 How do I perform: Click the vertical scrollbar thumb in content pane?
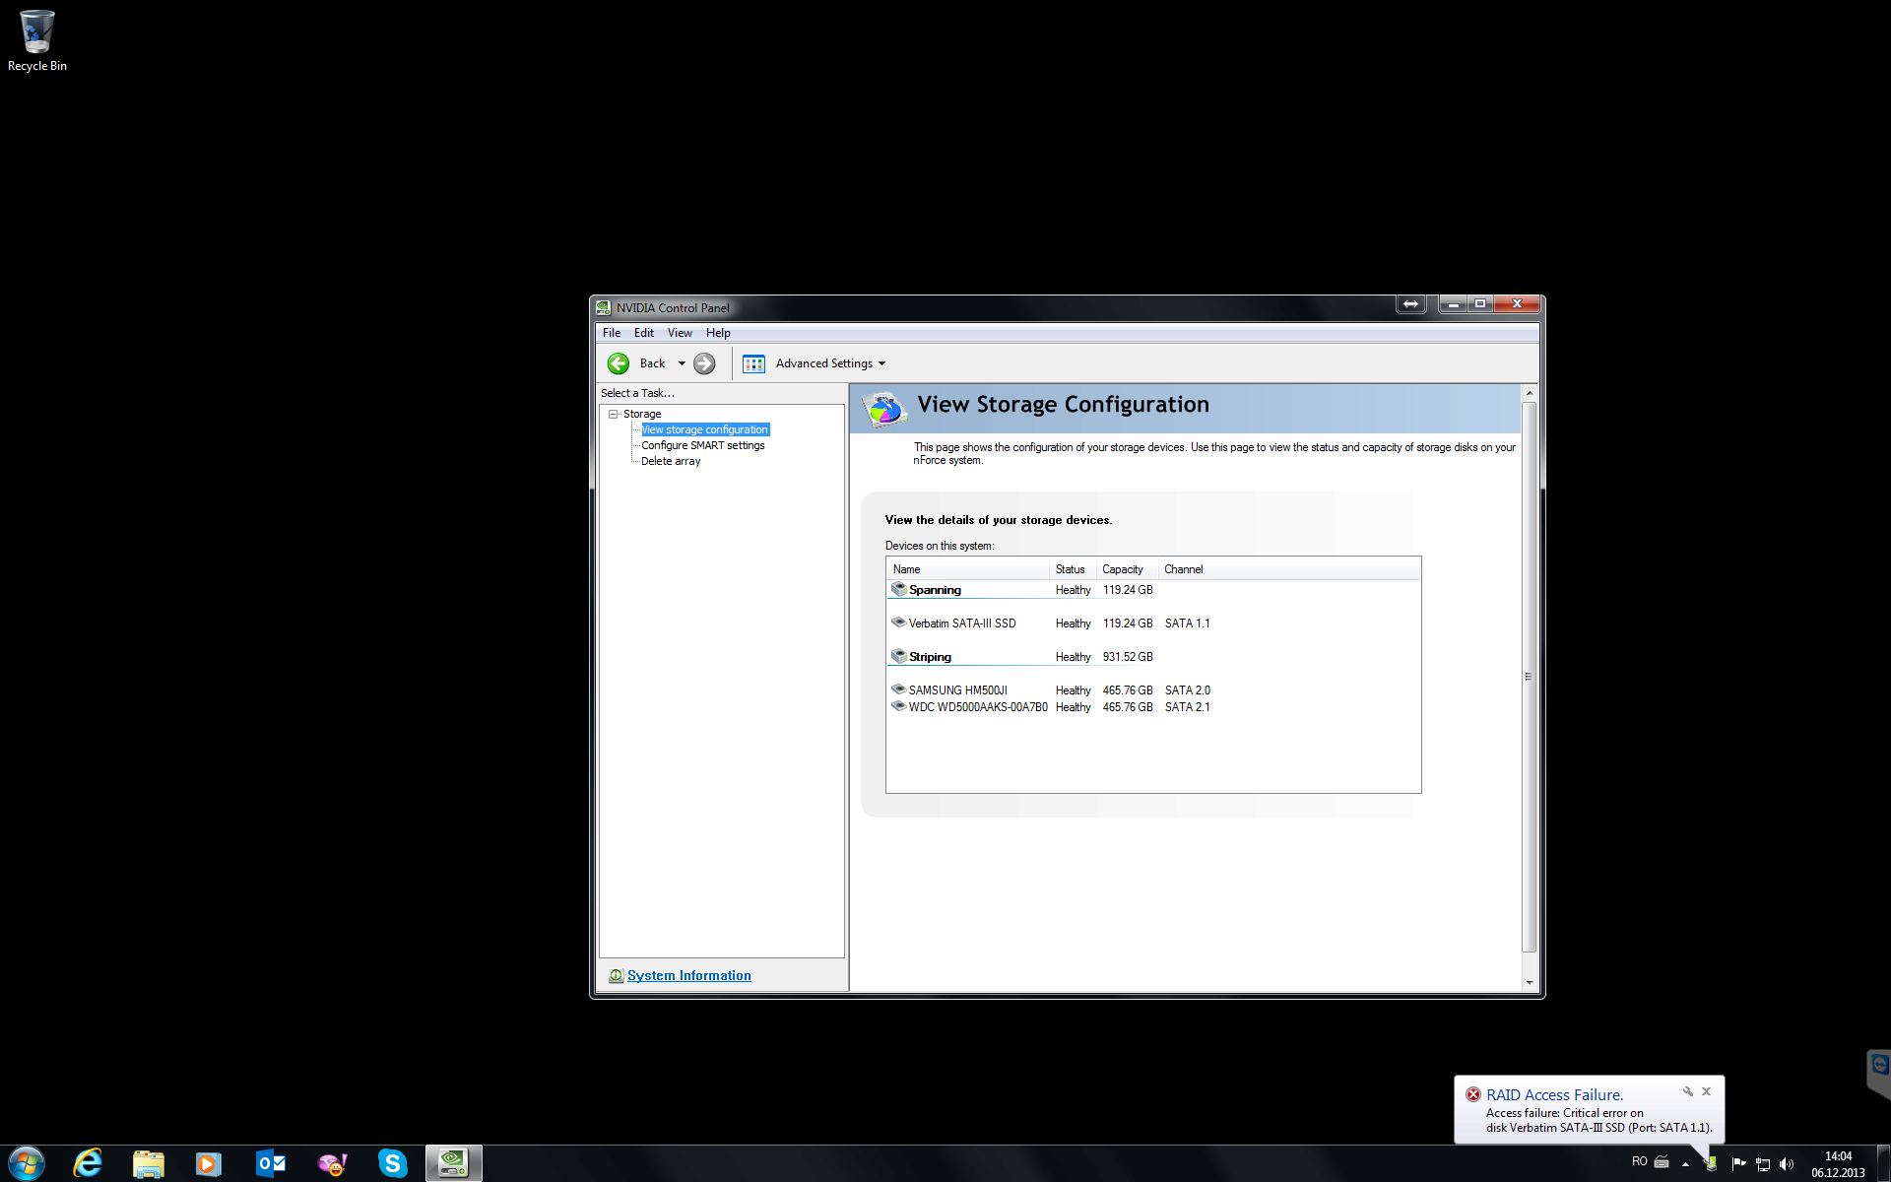click(x=1530, y=677)
